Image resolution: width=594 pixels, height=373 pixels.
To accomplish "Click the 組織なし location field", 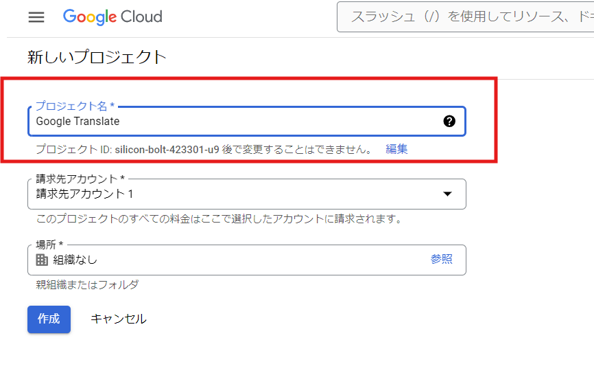I will coord(233,260).
